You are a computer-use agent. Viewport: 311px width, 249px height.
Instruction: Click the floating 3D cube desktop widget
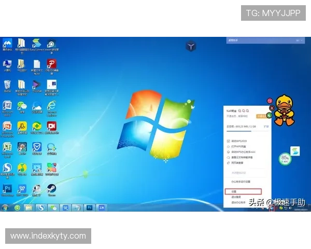[191, 47]
